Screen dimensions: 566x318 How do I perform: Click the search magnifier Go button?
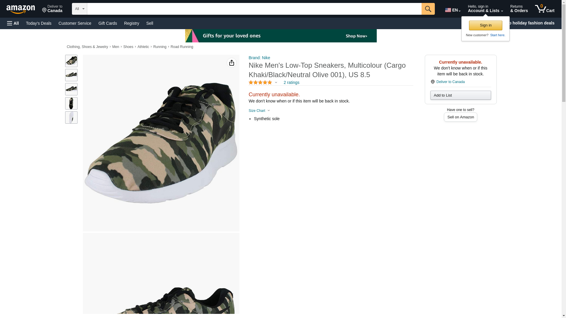click(428, 9)
